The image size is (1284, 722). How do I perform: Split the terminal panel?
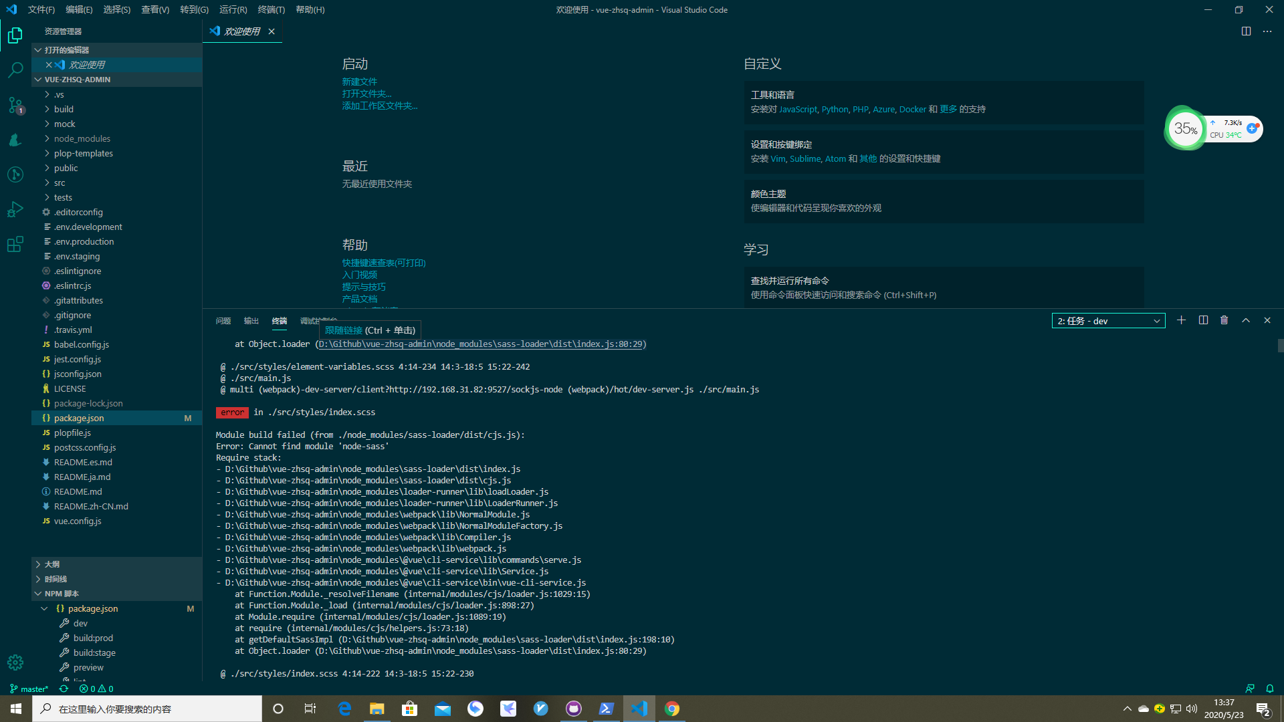pos(1203,321)
